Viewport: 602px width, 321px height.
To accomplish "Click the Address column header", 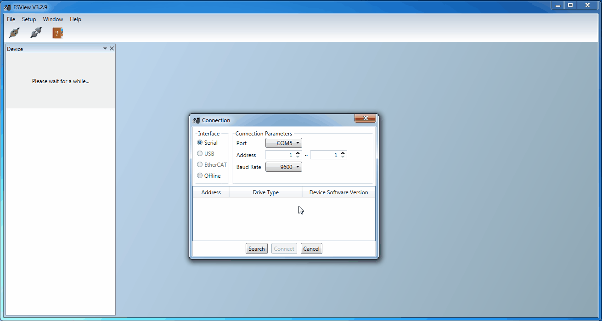I will 211,192.
